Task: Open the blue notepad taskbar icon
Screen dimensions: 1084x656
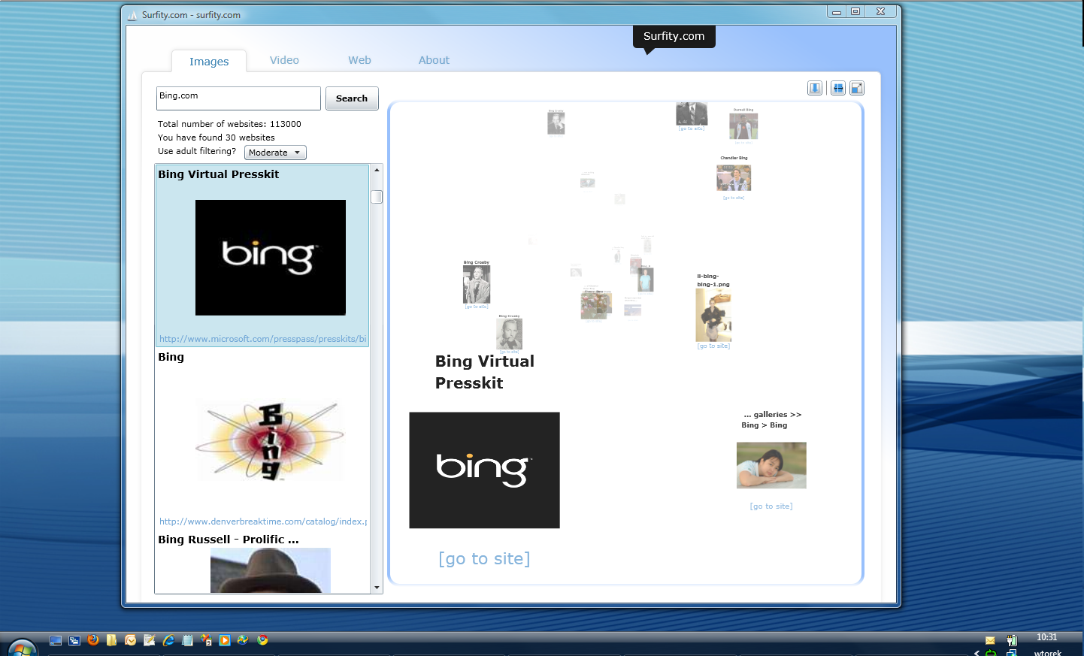Action: pyautogui.click(x=187, y=640)
